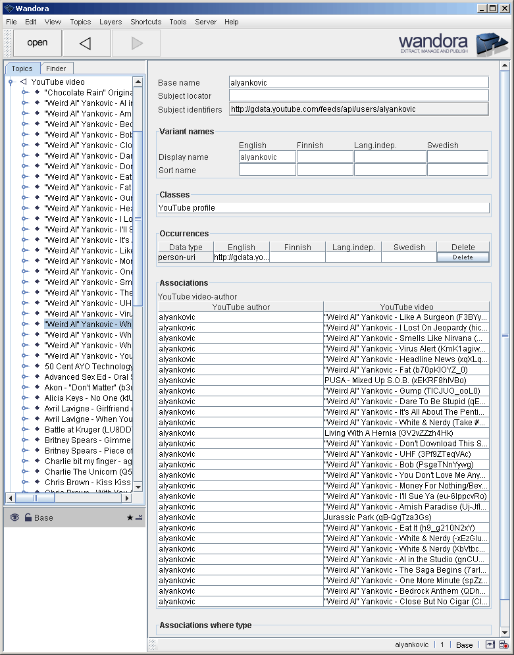Collapse the YouTube video tree root node
The height and width of the screenshot is (655, 514).
11,82
